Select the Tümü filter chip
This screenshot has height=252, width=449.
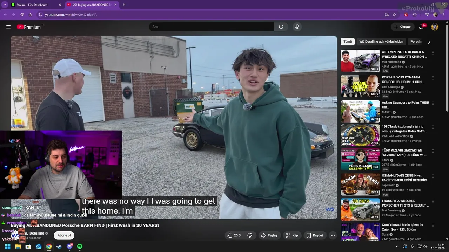pyautogui.click(x=348, y=42)
